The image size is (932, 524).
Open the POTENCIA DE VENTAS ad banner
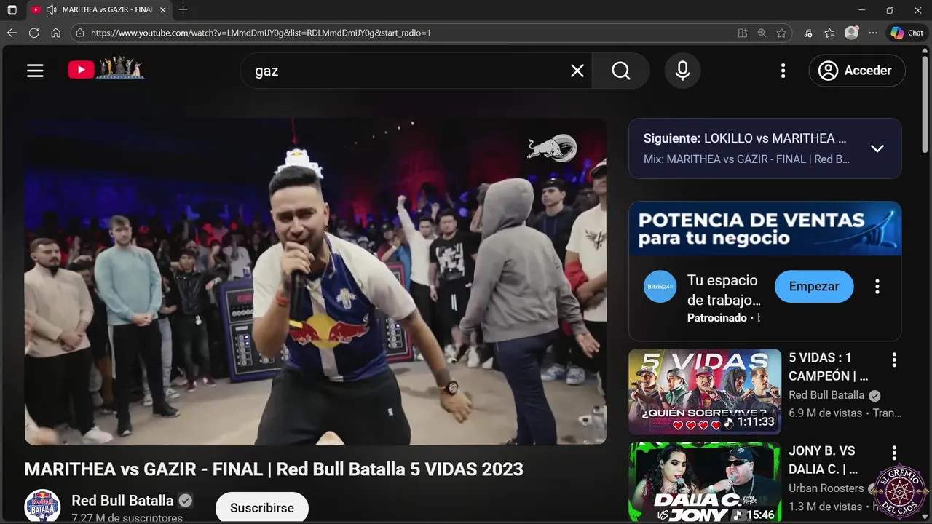pos(765,229)
